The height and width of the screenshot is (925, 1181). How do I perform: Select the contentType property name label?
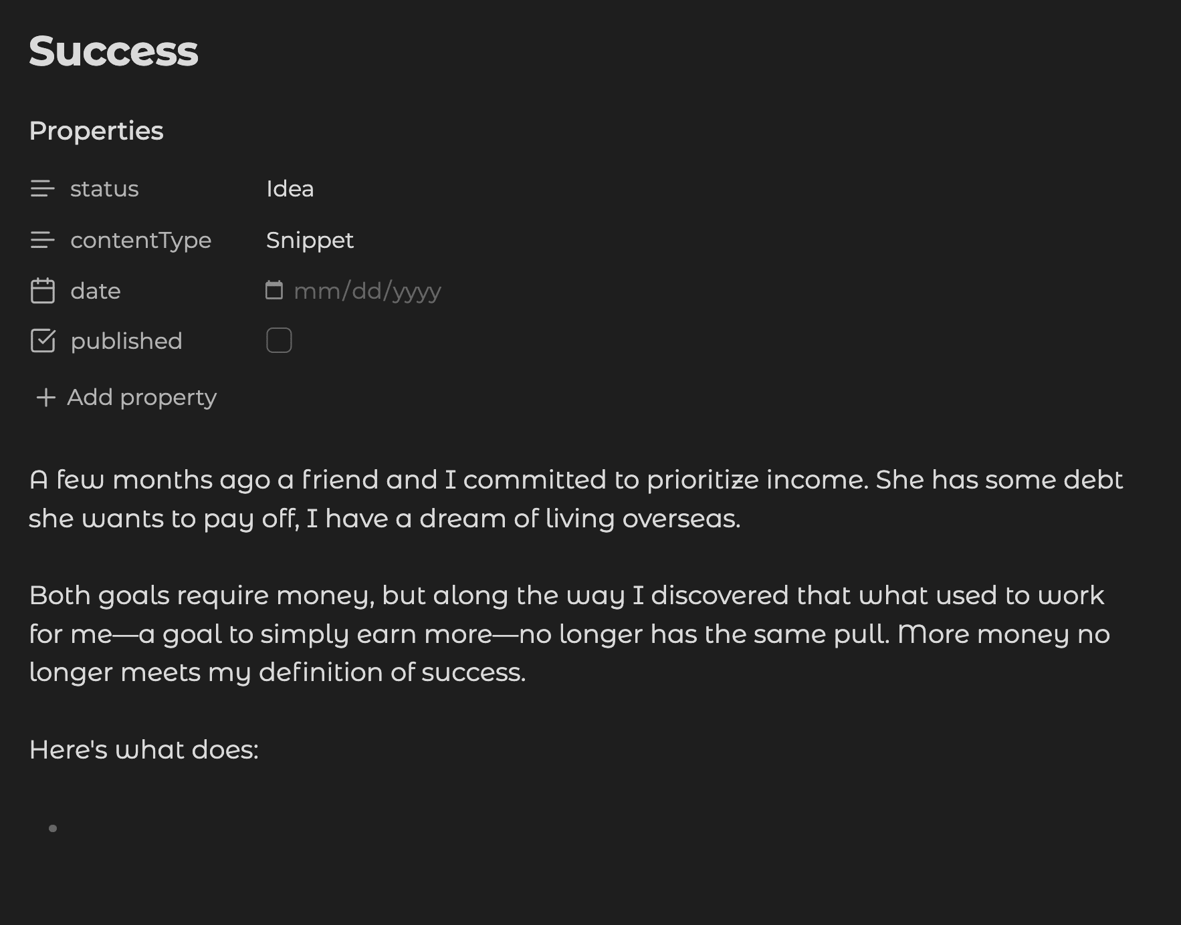coord(140,240)
